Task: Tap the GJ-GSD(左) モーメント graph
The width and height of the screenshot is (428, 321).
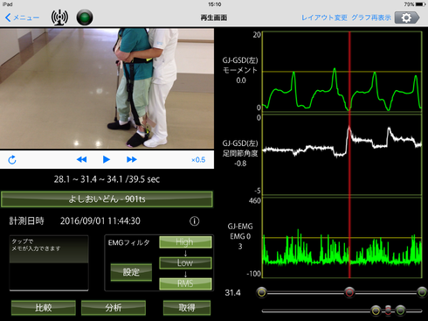Action: 342,72
